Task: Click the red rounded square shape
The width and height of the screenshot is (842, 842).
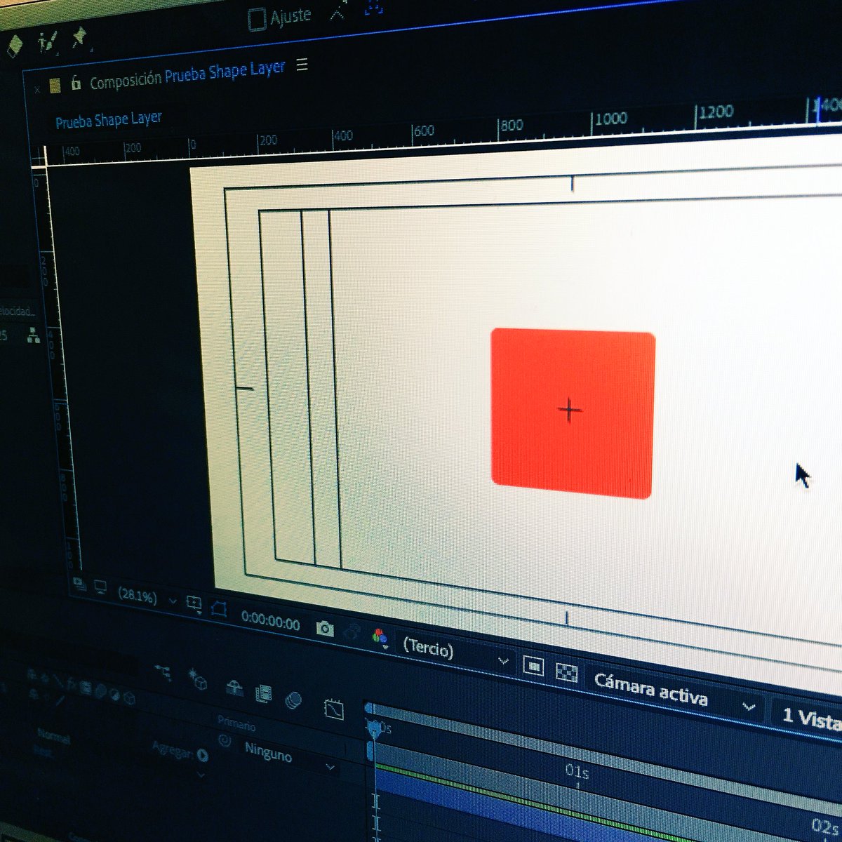Action: [573, 413]
